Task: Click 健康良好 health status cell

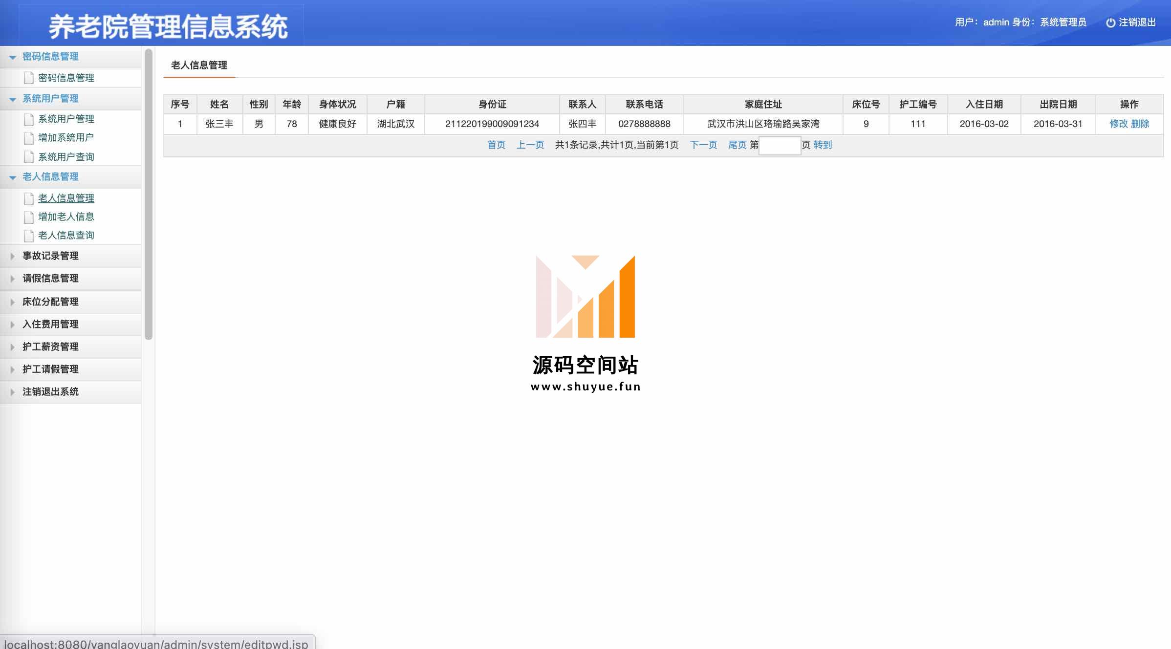Action: pos(337,124)
